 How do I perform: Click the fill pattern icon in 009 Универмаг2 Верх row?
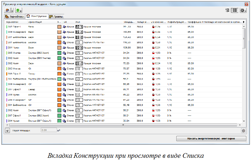[x=79, y=32]
